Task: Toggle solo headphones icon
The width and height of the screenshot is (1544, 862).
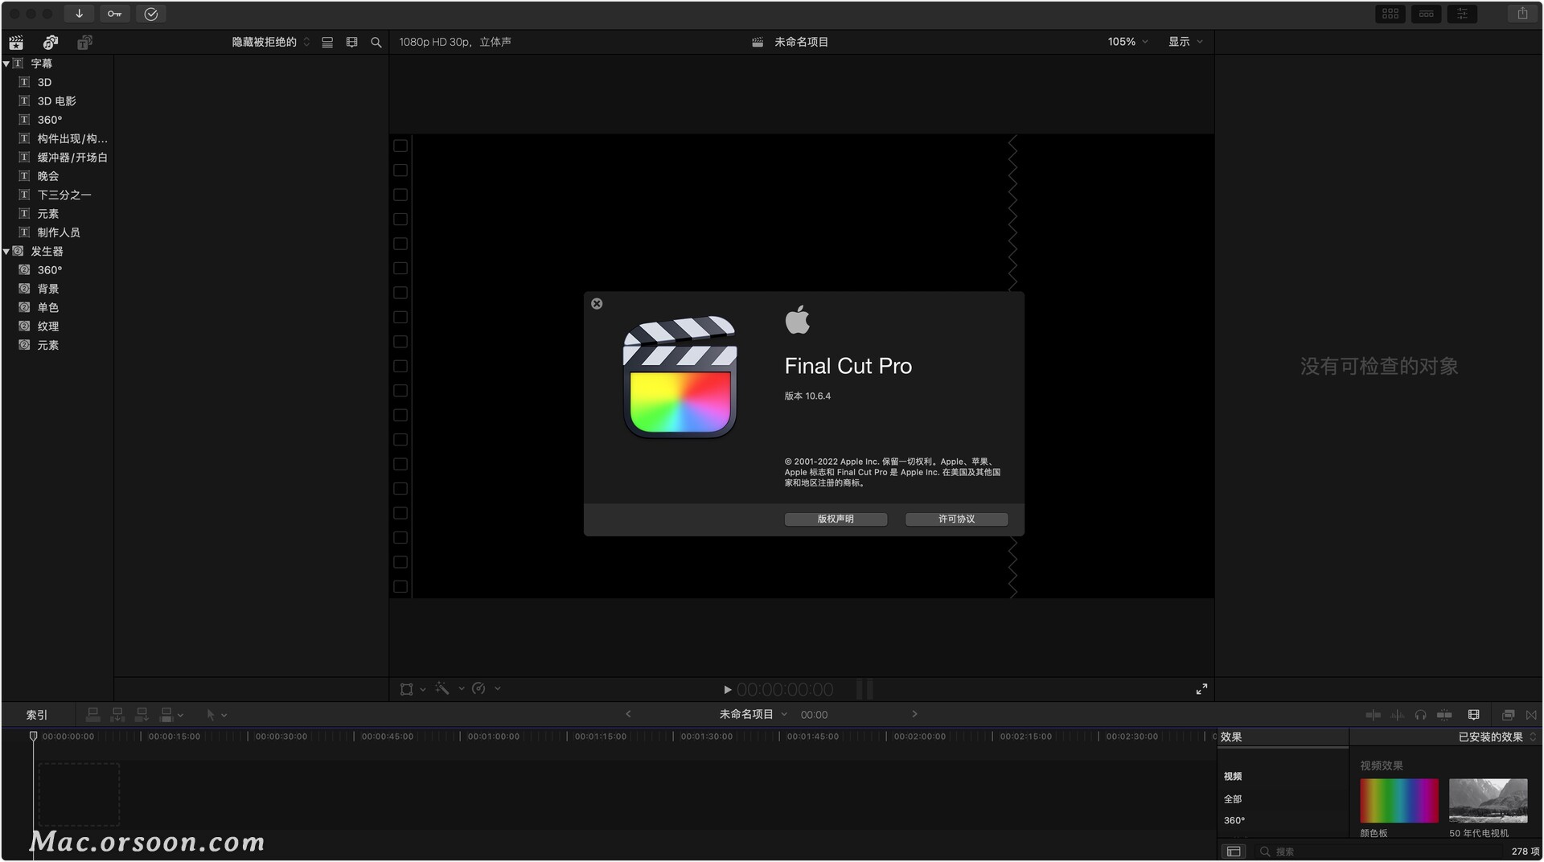Action: tap(1420, 715)
